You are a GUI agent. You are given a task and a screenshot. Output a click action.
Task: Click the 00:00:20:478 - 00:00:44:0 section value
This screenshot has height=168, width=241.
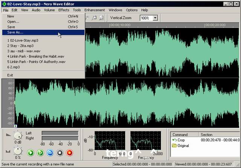[x=220, y=140]
